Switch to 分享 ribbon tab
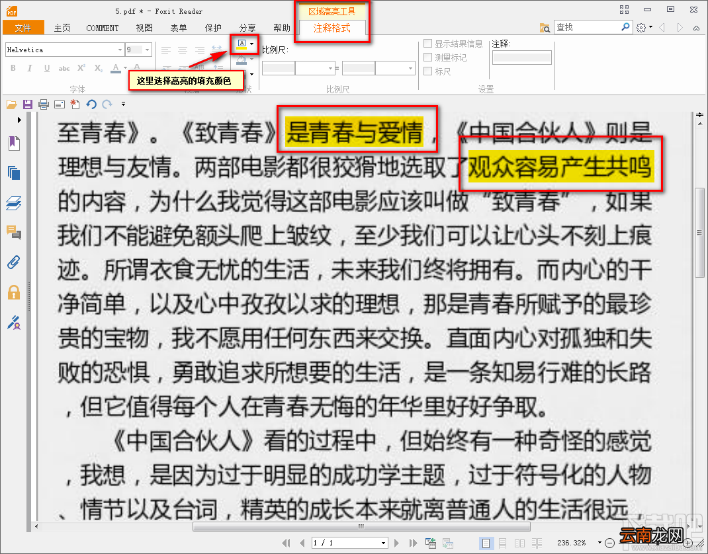Image resolution: width=708 pixels, height=554 pixels. [x=247, y=28]
